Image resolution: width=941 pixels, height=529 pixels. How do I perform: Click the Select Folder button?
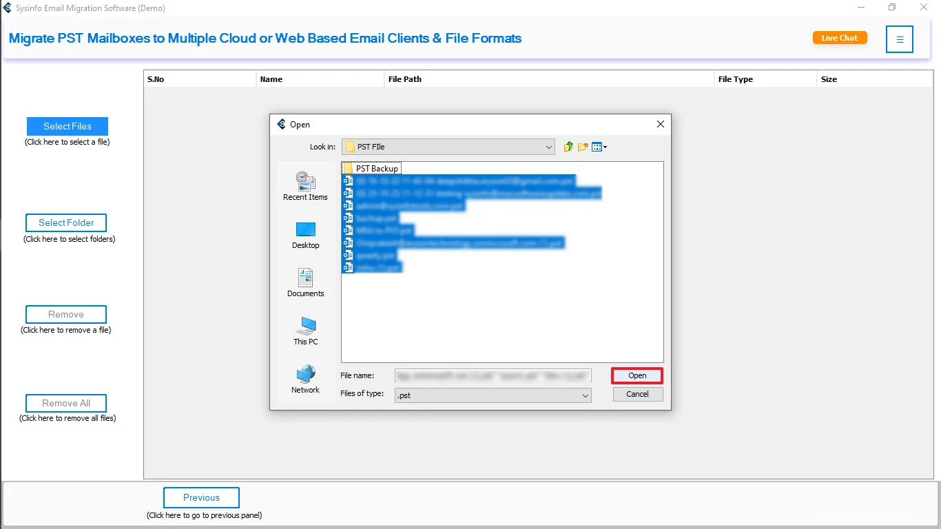click(x=66, y=222)
